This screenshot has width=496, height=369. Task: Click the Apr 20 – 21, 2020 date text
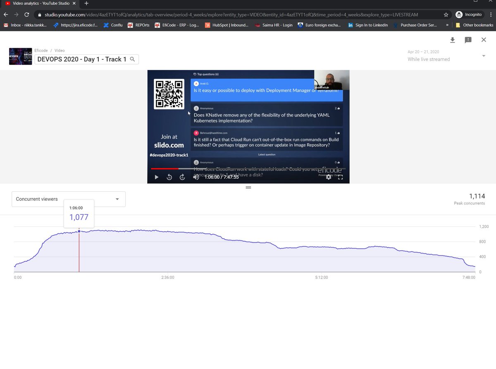pos(423,52)
